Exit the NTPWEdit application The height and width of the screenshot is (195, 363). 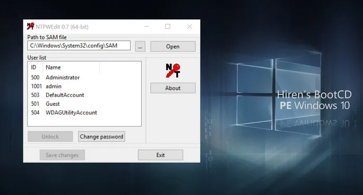(160, 155)
